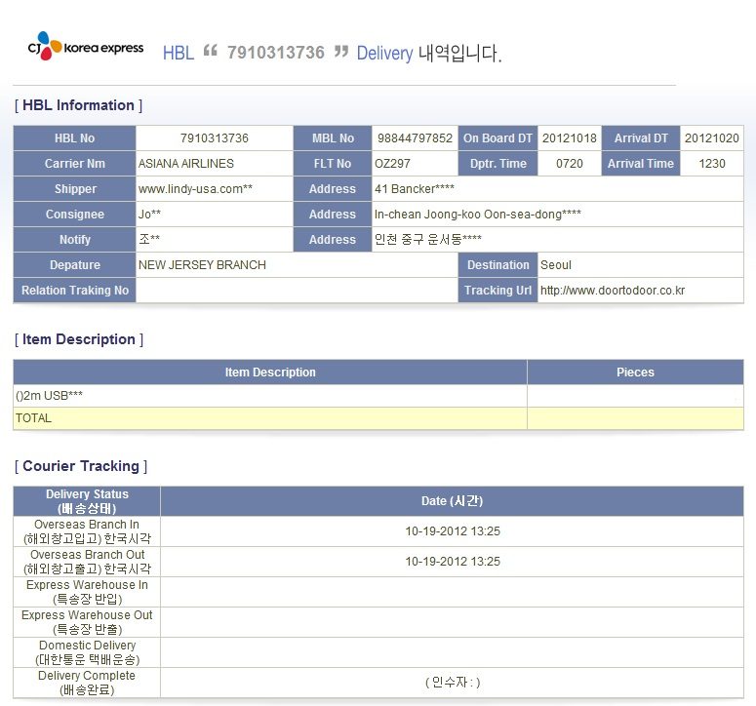The height and width of the screenshot is (706, 756).
Task: Click the Address label in Consignee row
Action: click(333, 214)
